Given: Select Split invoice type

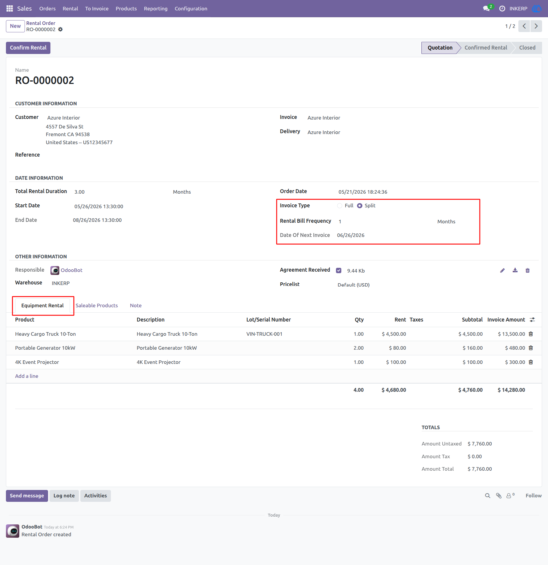Looking at the screenshot, I should click(x=360, y=206).
